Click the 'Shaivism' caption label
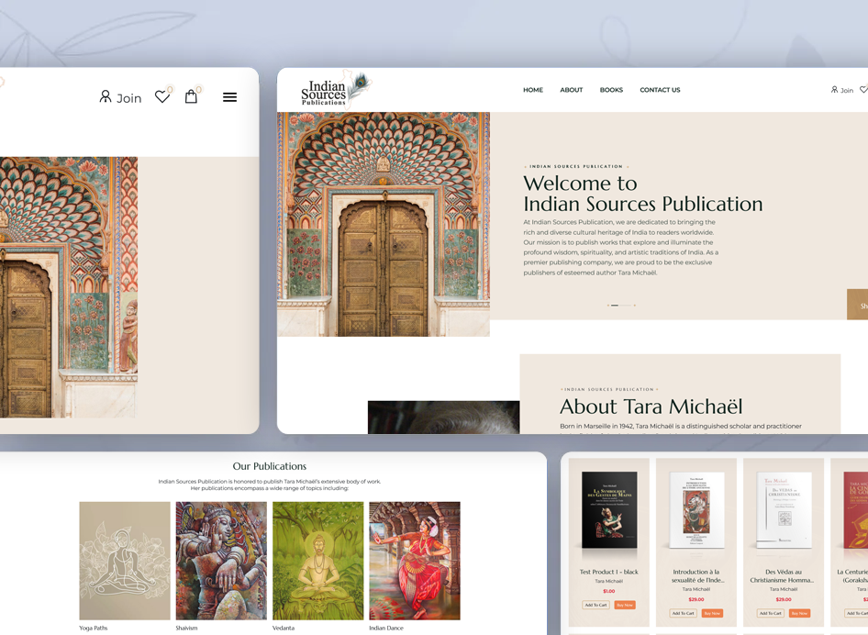The width and height of the screenshot is (868, 635). coord(186,628)
